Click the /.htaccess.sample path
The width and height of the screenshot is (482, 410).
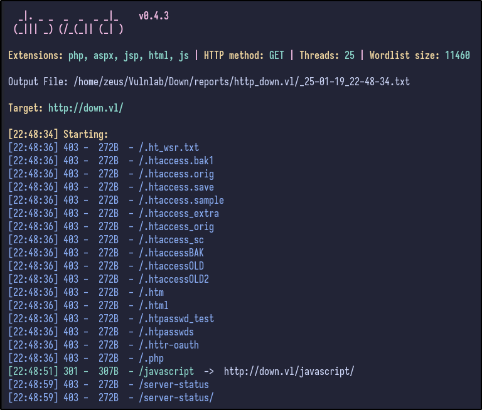click(181, 200)
